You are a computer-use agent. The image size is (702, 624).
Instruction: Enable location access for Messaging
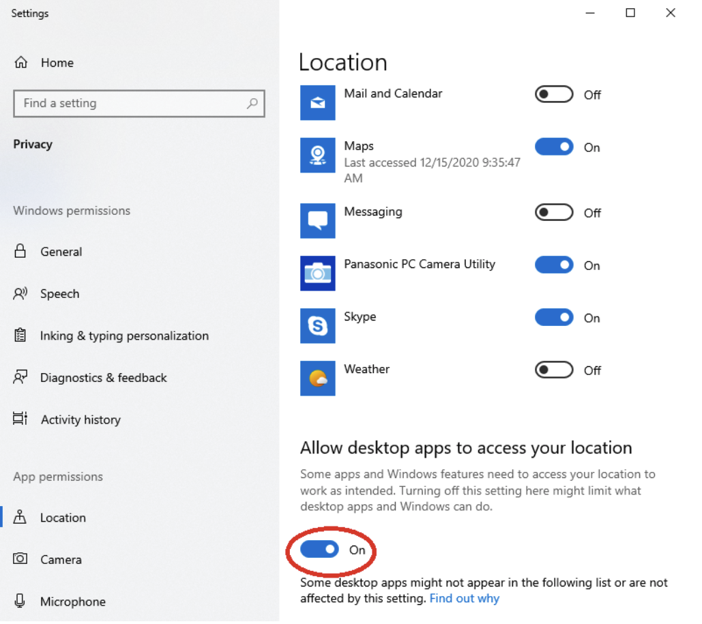coord(553,212)
